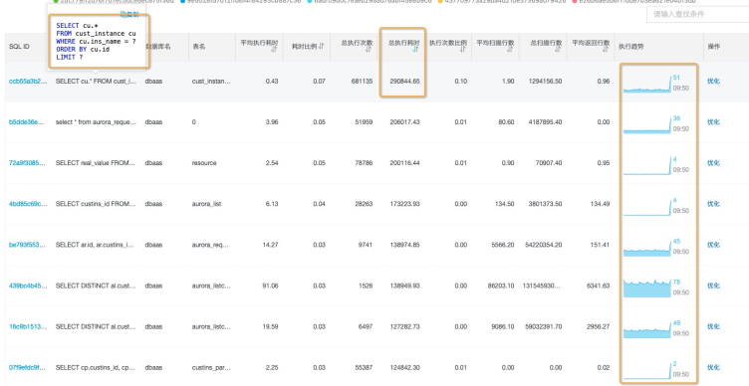Sort by 执行次数比例 using its sort icon
The width and height of the screenshot is (749, 386).
point(463,50)
